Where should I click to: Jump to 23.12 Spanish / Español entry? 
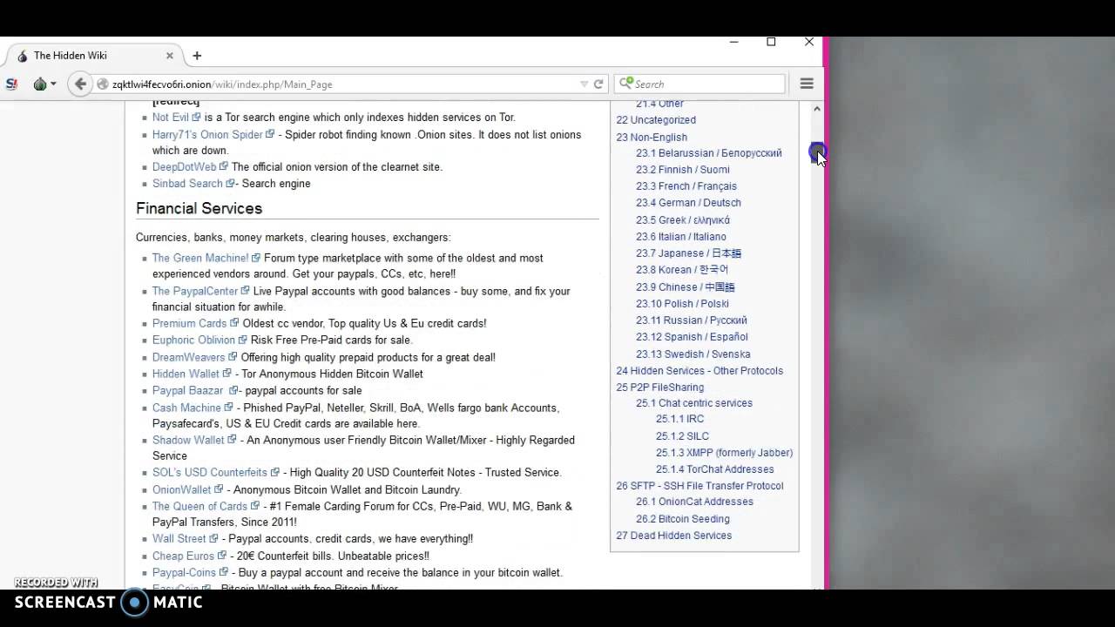[x=692, y=337]
